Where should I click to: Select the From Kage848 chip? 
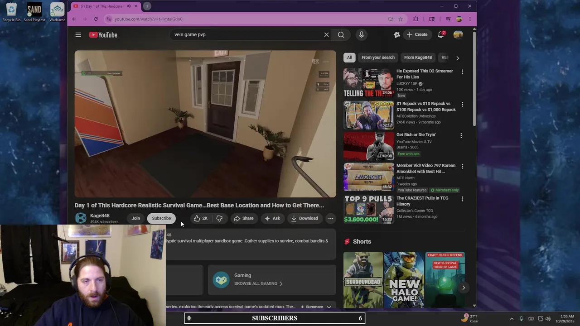418,58
